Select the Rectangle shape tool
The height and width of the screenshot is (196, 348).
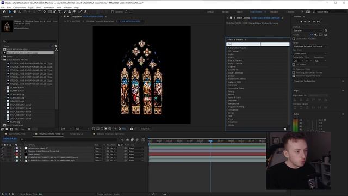[x=50, y=12]
